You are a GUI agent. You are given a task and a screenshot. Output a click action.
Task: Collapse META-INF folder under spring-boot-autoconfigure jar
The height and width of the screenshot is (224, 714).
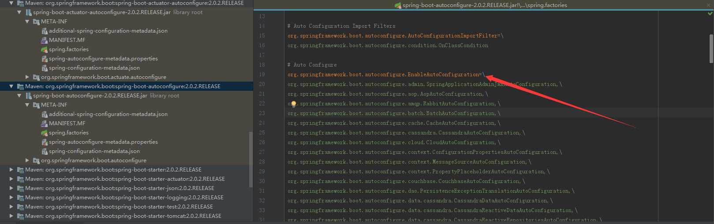coord(27,105)
